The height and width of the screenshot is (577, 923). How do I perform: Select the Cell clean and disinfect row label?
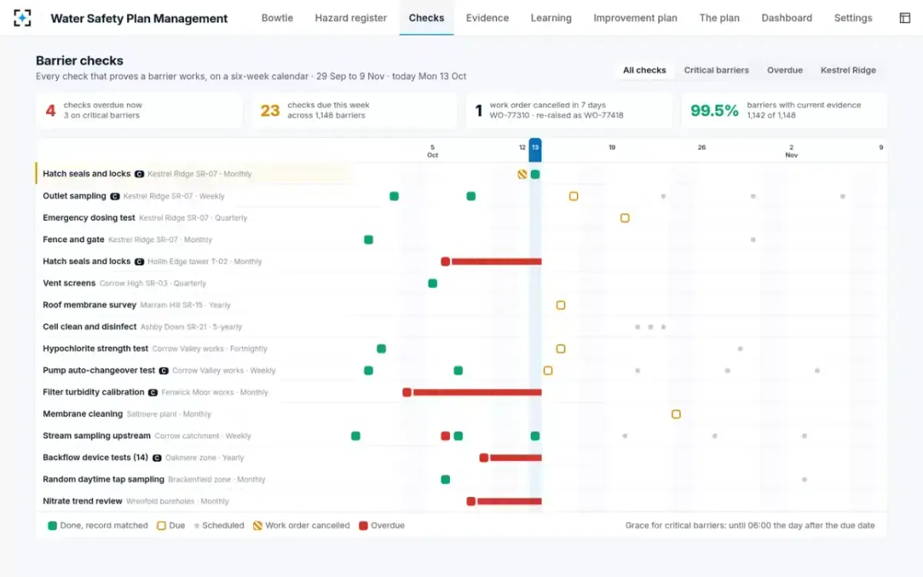tap(90, 327)
